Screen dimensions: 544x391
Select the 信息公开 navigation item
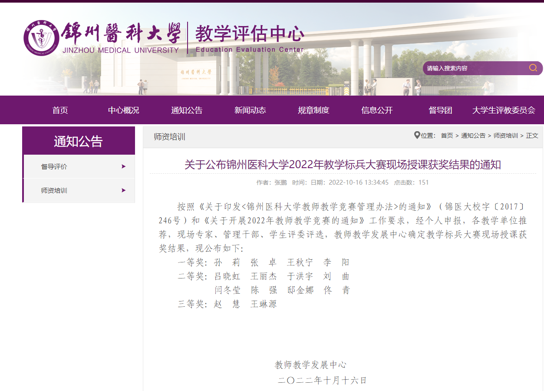point(377,110)
